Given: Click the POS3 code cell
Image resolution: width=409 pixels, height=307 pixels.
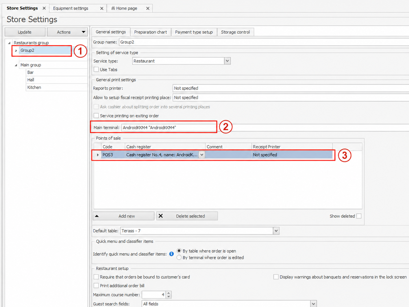Looking at the screenshot, I should pos(113,155).
